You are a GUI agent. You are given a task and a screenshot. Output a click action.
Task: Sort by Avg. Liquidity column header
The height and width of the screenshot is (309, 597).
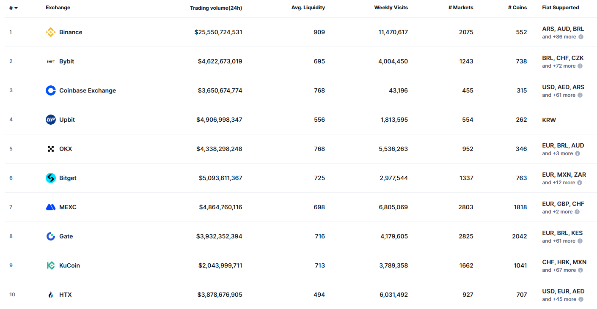click(308, 8)
